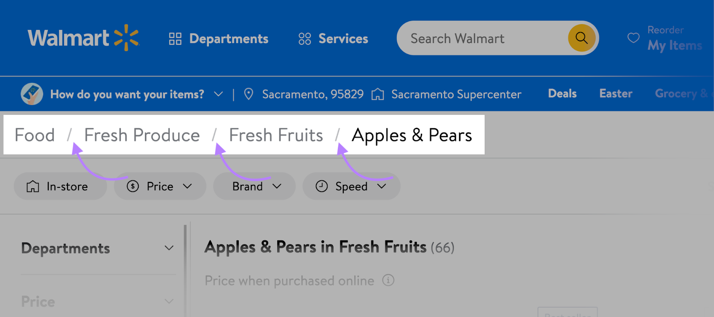Select Deals in the navigation bar
The image size is (714, 317).
click(x=562, y=94)
